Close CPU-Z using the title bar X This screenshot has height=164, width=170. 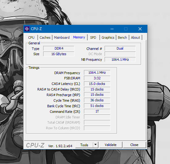click(140, 29)
